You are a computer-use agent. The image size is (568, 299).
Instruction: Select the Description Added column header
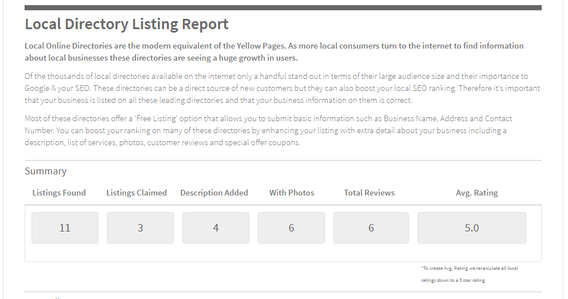click(214, 193)
